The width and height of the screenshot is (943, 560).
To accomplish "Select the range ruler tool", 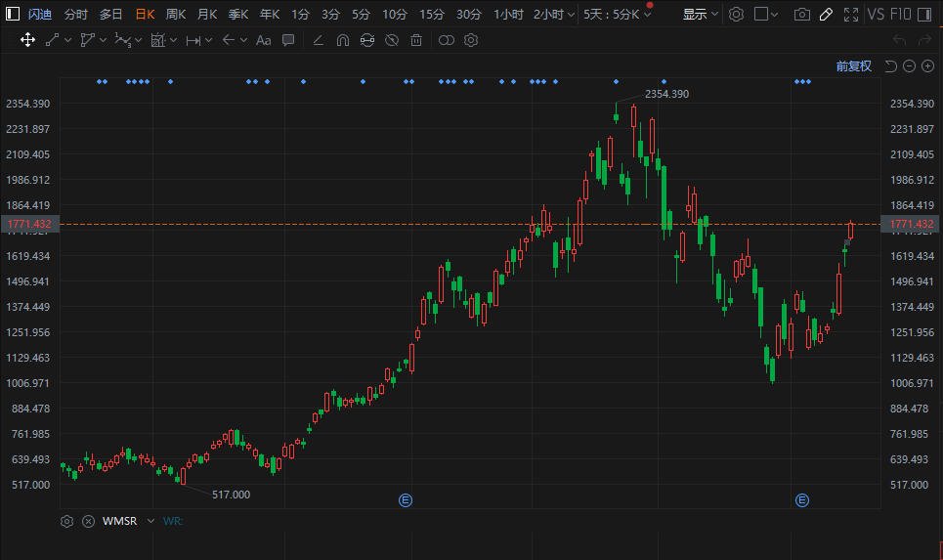I will pos(193,40).
